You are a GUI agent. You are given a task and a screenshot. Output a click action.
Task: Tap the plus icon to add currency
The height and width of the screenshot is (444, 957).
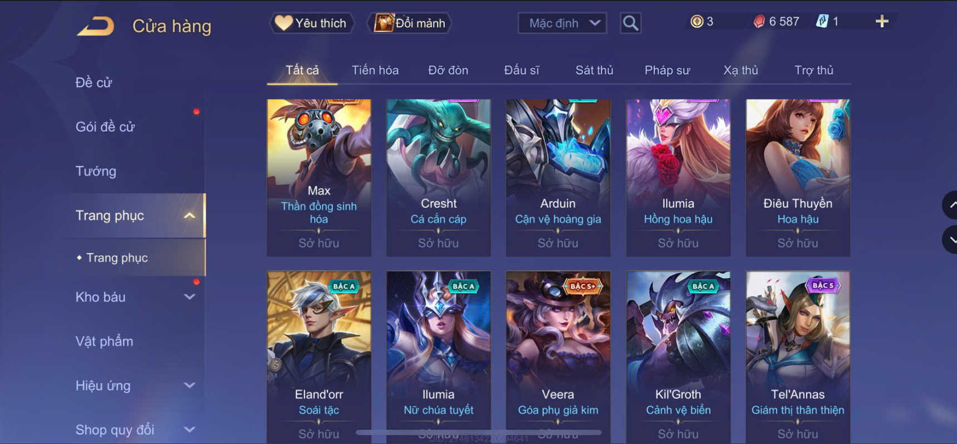882,22
